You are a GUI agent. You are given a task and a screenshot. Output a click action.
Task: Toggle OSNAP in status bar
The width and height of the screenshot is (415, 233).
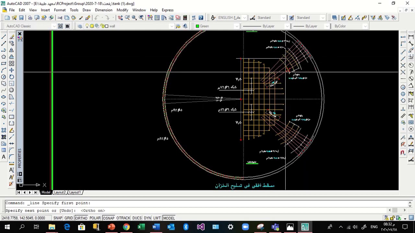pos(109,218)
